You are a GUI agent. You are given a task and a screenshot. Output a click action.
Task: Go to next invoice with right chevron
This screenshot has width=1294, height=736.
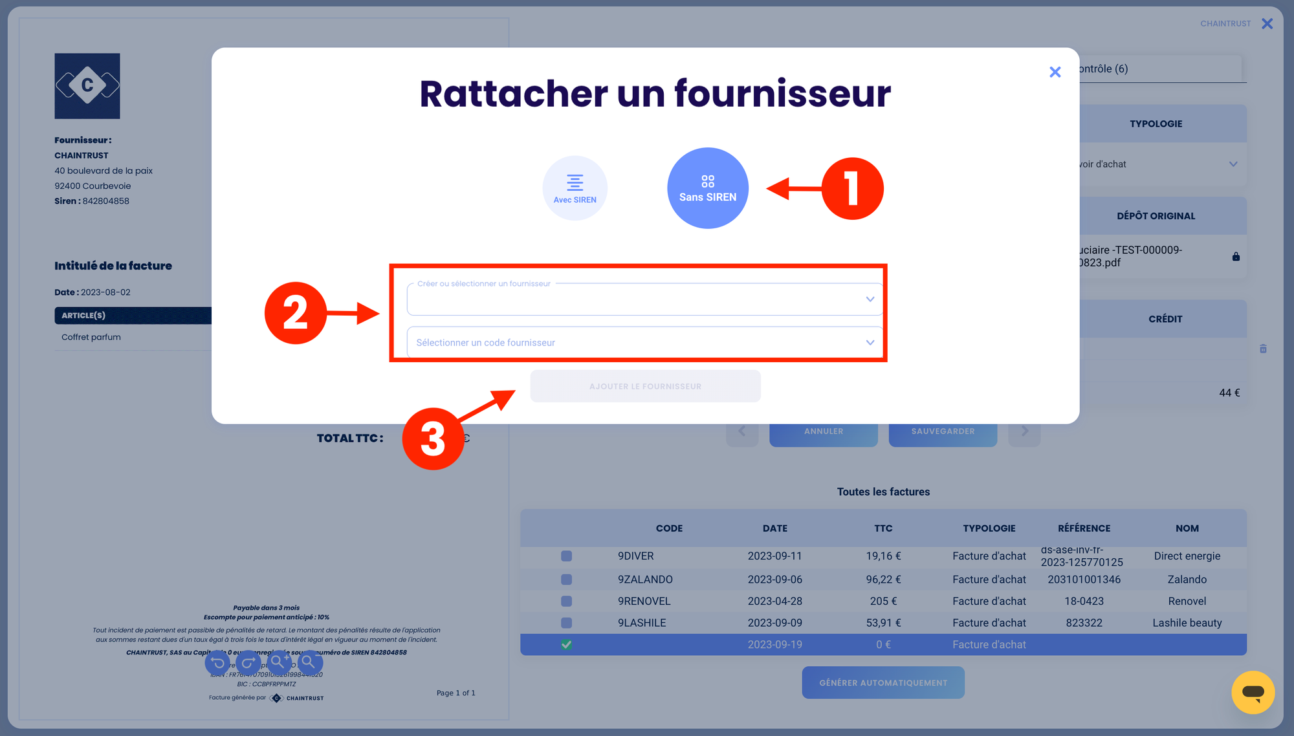1024,431
